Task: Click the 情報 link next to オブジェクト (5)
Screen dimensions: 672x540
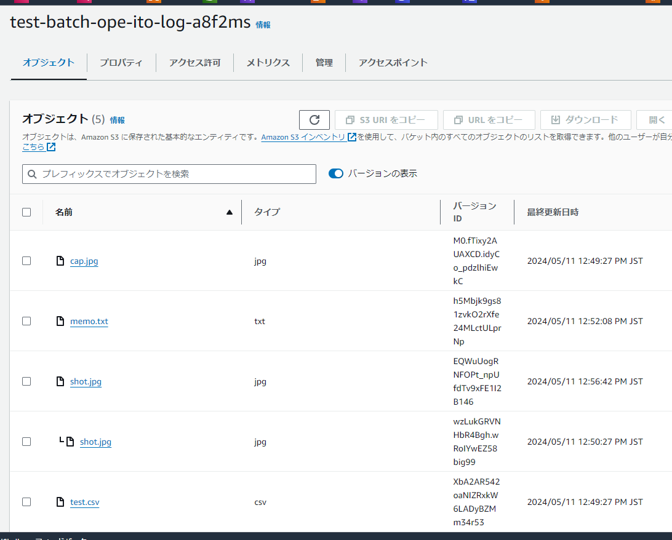Action: click(x=117, y=120)
